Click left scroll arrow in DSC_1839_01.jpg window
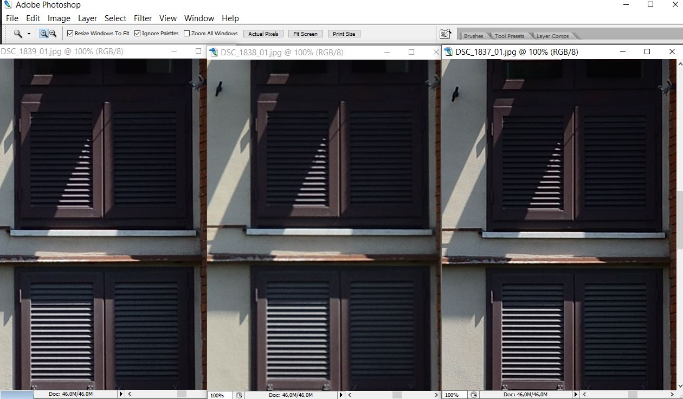This screenshot has height=399, width=683. 130,394
